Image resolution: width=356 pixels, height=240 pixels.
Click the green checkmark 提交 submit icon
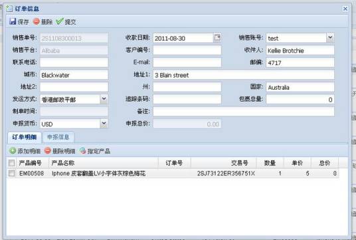pos(60,21)
